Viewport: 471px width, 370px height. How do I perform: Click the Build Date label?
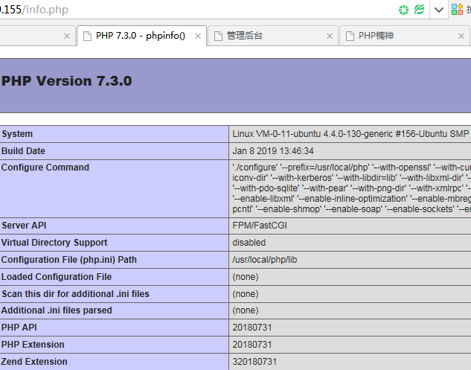23,151
